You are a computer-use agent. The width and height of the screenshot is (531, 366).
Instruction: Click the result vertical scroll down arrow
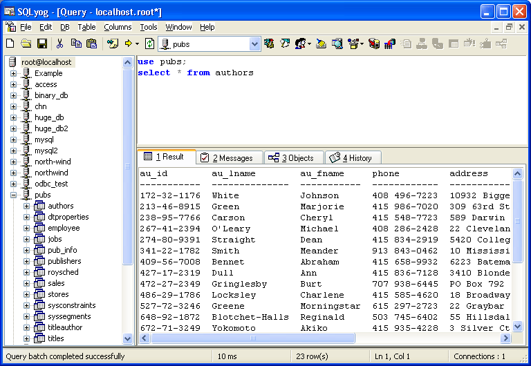click(x=517, y=327)
